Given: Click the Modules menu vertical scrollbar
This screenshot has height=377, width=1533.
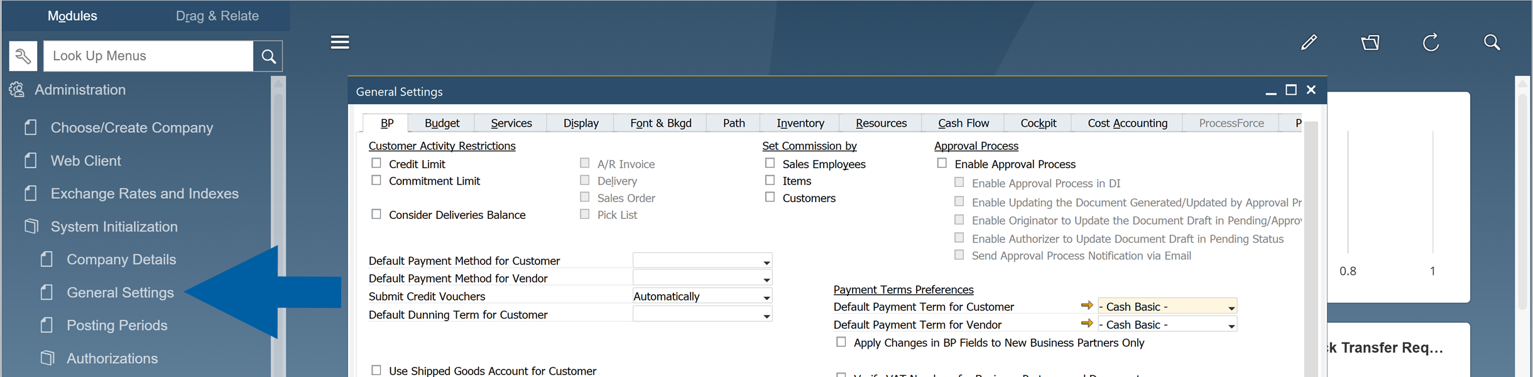Looking at the screenshot, I should tap(278, 227).
